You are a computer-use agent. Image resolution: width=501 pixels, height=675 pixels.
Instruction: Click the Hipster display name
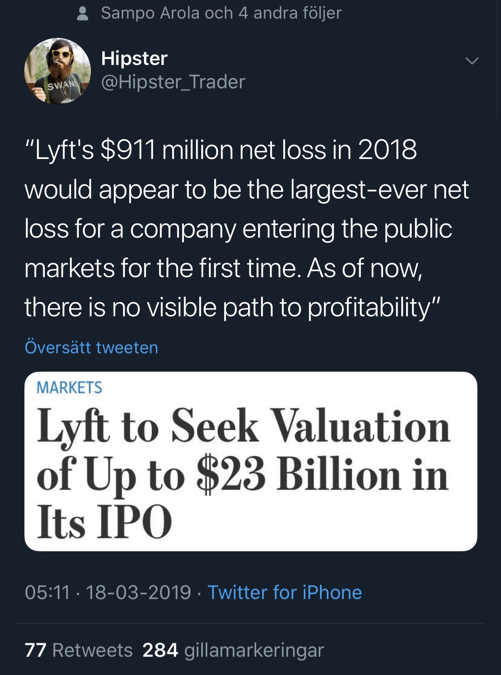coord(134,58)
